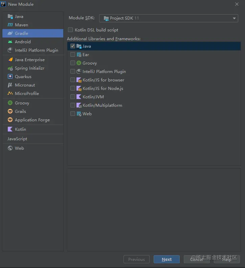Select Java Enterprise module type label
The image size is (245, 268).
(30, 60)
